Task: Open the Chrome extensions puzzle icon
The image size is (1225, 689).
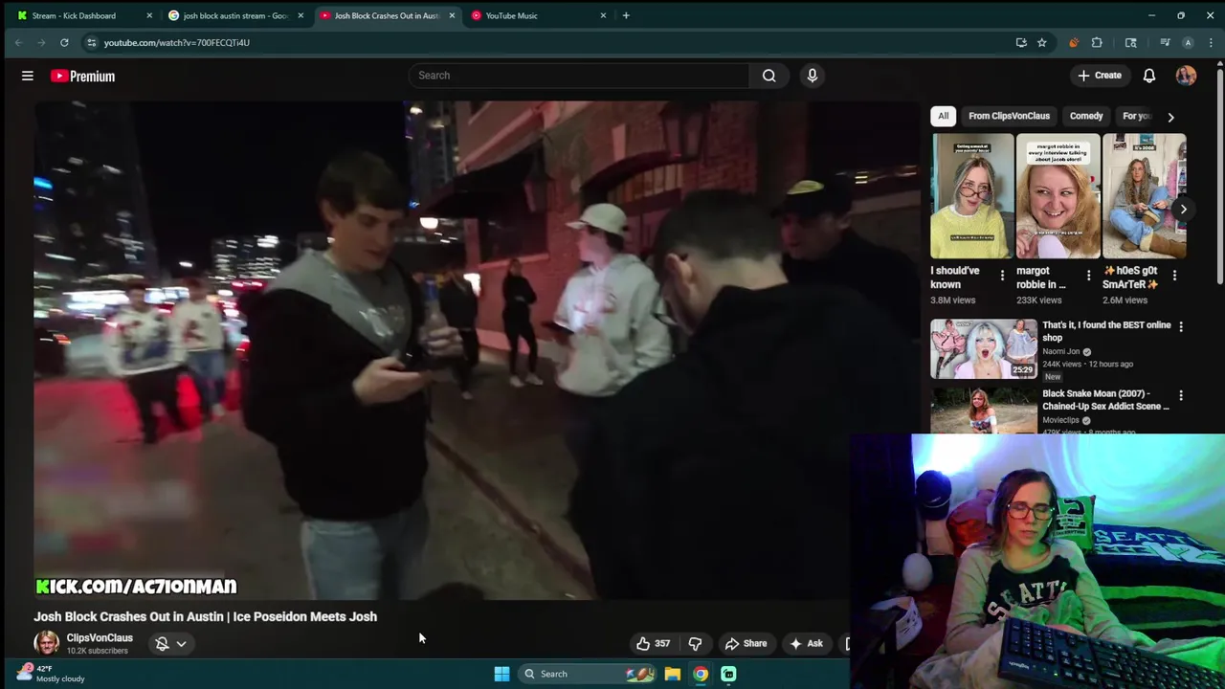Action: [1097, 42]
